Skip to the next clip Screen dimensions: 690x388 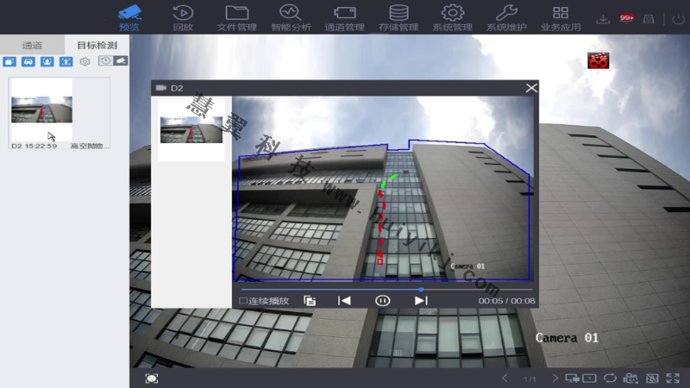tap(421, 301)
